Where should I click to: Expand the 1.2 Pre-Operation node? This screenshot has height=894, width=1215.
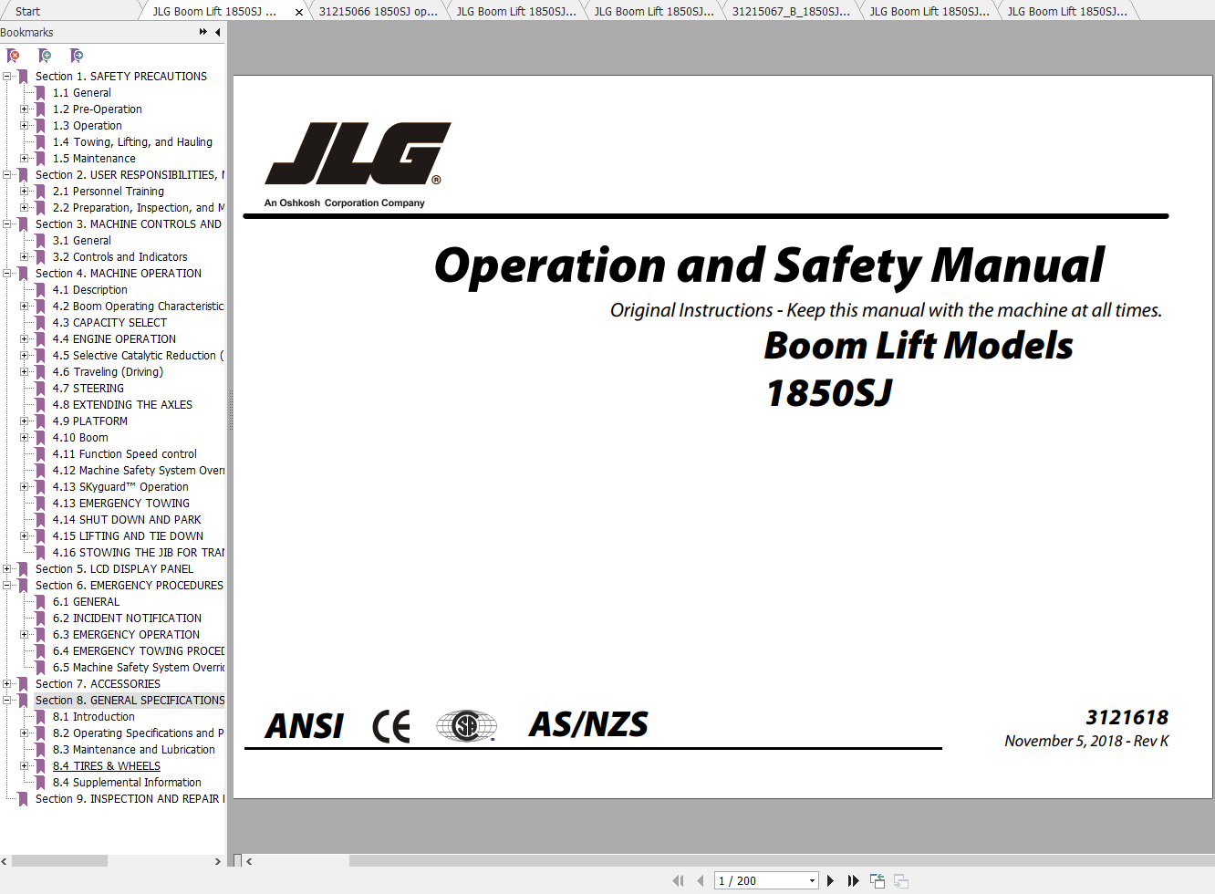point(25,109)
